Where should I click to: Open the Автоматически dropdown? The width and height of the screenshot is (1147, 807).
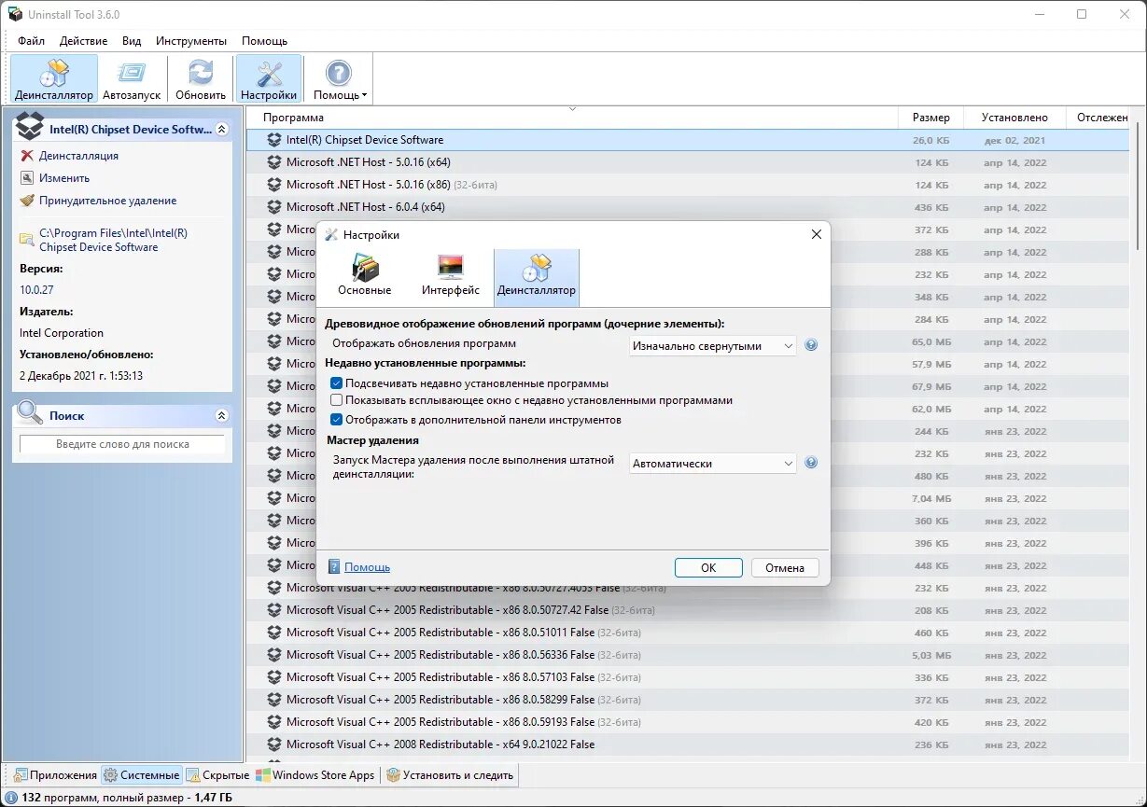click(713, 463)
